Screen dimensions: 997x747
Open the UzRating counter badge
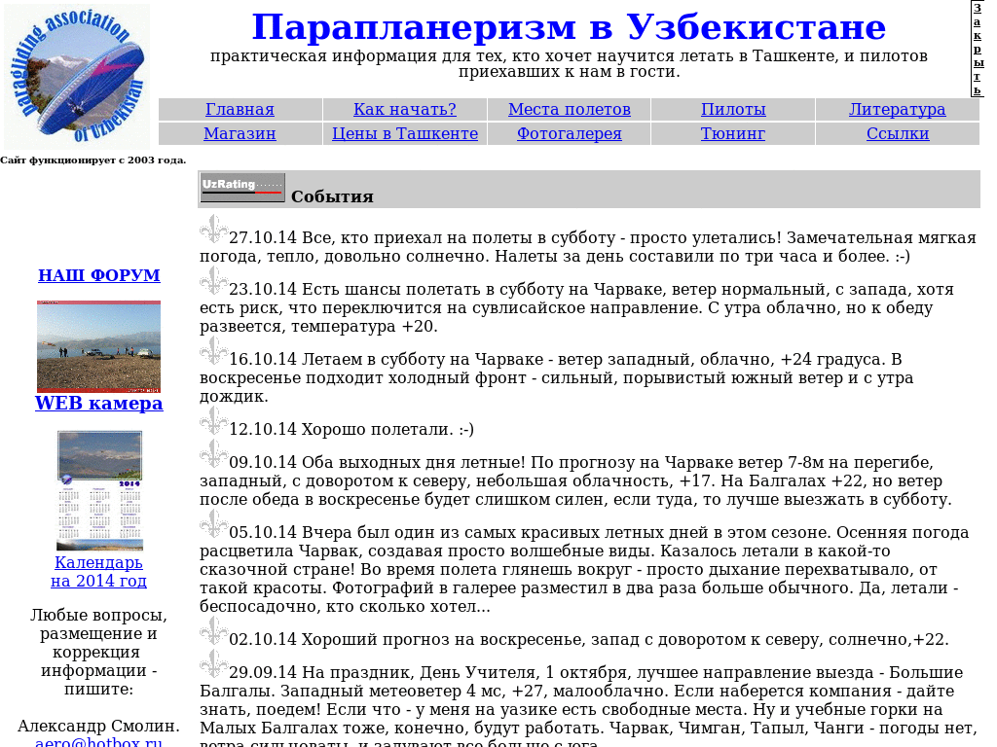(x=241, y=188)
